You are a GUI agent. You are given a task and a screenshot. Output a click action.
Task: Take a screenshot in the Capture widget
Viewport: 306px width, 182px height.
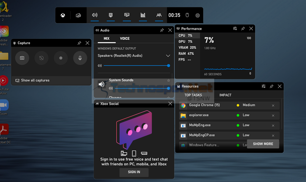(22, 58)
